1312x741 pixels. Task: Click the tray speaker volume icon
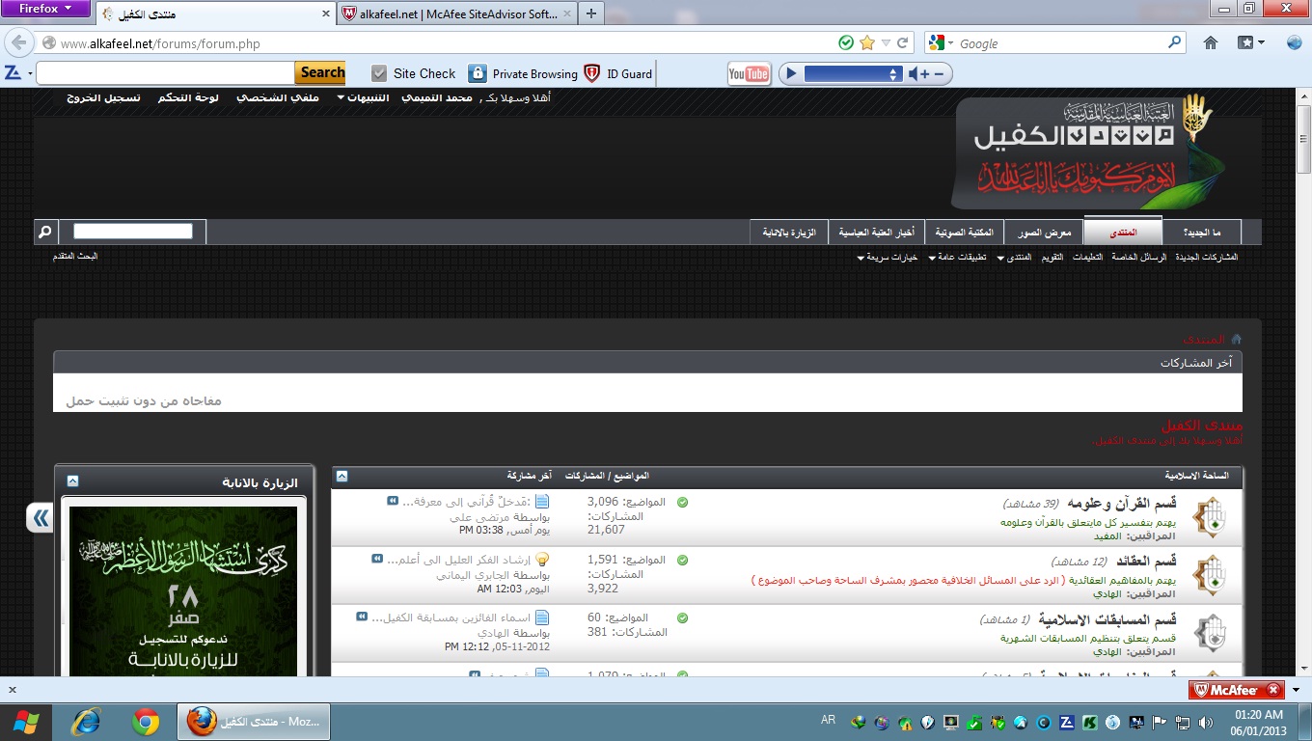[1205, 722]
